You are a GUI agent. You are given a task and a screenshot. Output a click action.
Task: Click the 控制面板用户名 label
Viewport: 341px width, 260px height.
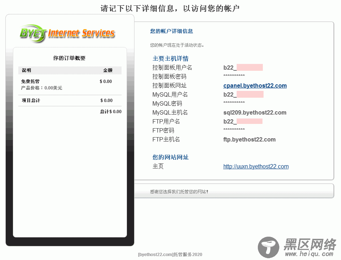pyautogui.click(x=172, y=68)
